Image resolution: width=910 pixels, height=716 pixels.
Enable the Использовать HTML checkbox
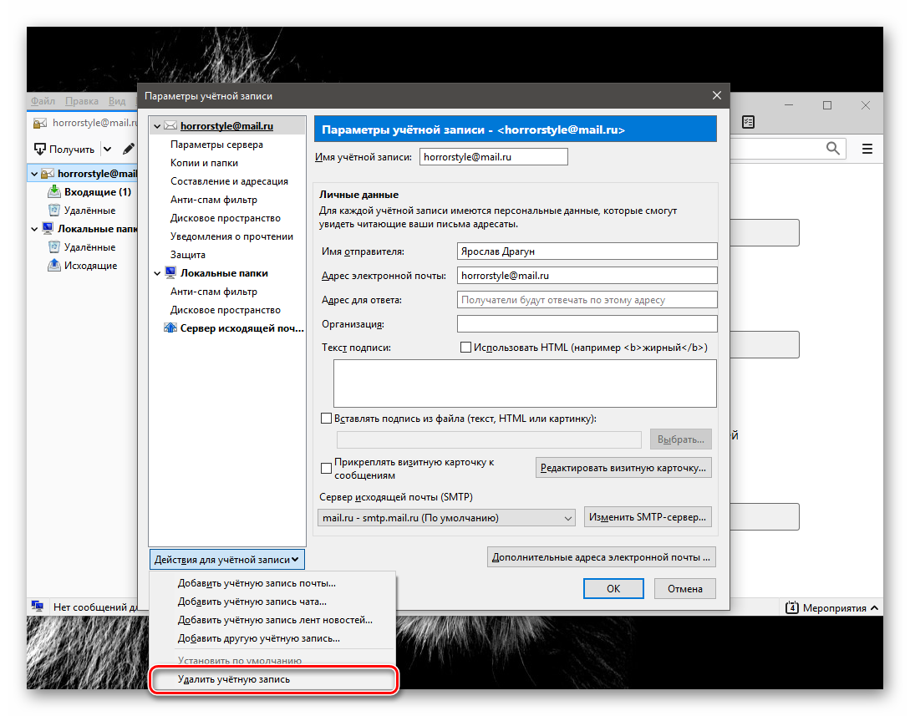click(x=465, y=347)
